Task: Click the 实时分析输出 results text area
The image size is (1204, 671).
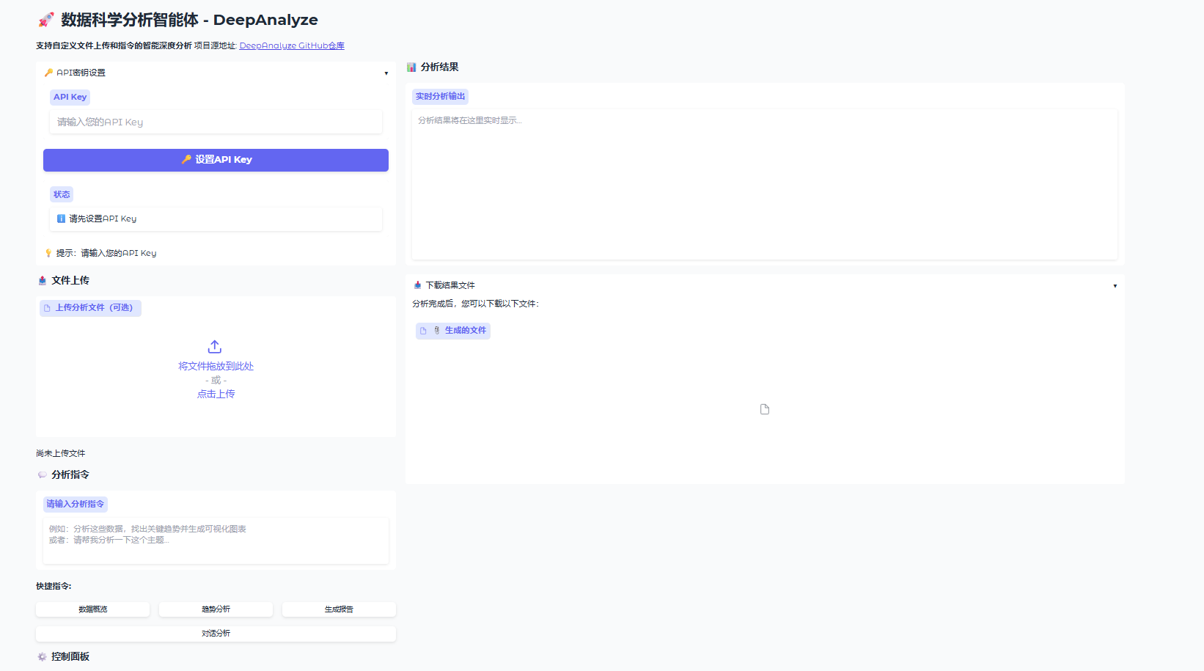Action: (x=764, y=183)
